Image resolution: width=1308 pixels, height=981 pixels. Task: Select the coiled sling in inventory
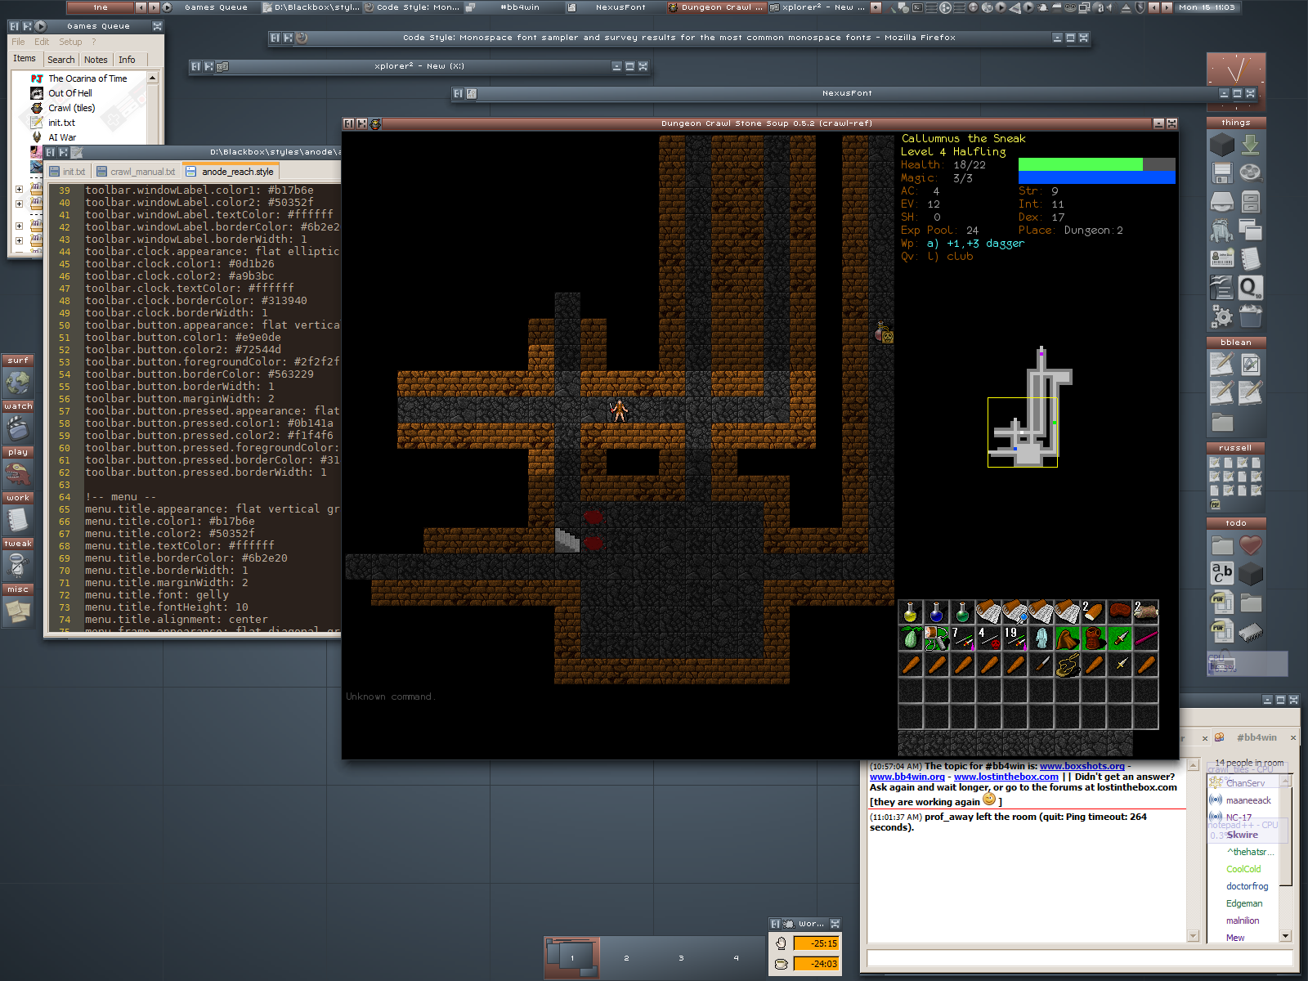tap(1068, 665)
